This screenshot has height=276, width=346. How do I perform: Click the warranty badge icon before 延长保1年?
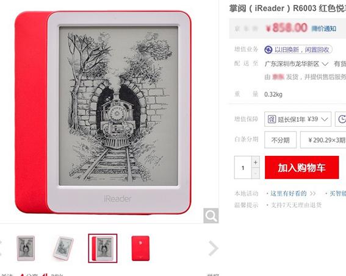pyautogui.click(x=272, y=119)
